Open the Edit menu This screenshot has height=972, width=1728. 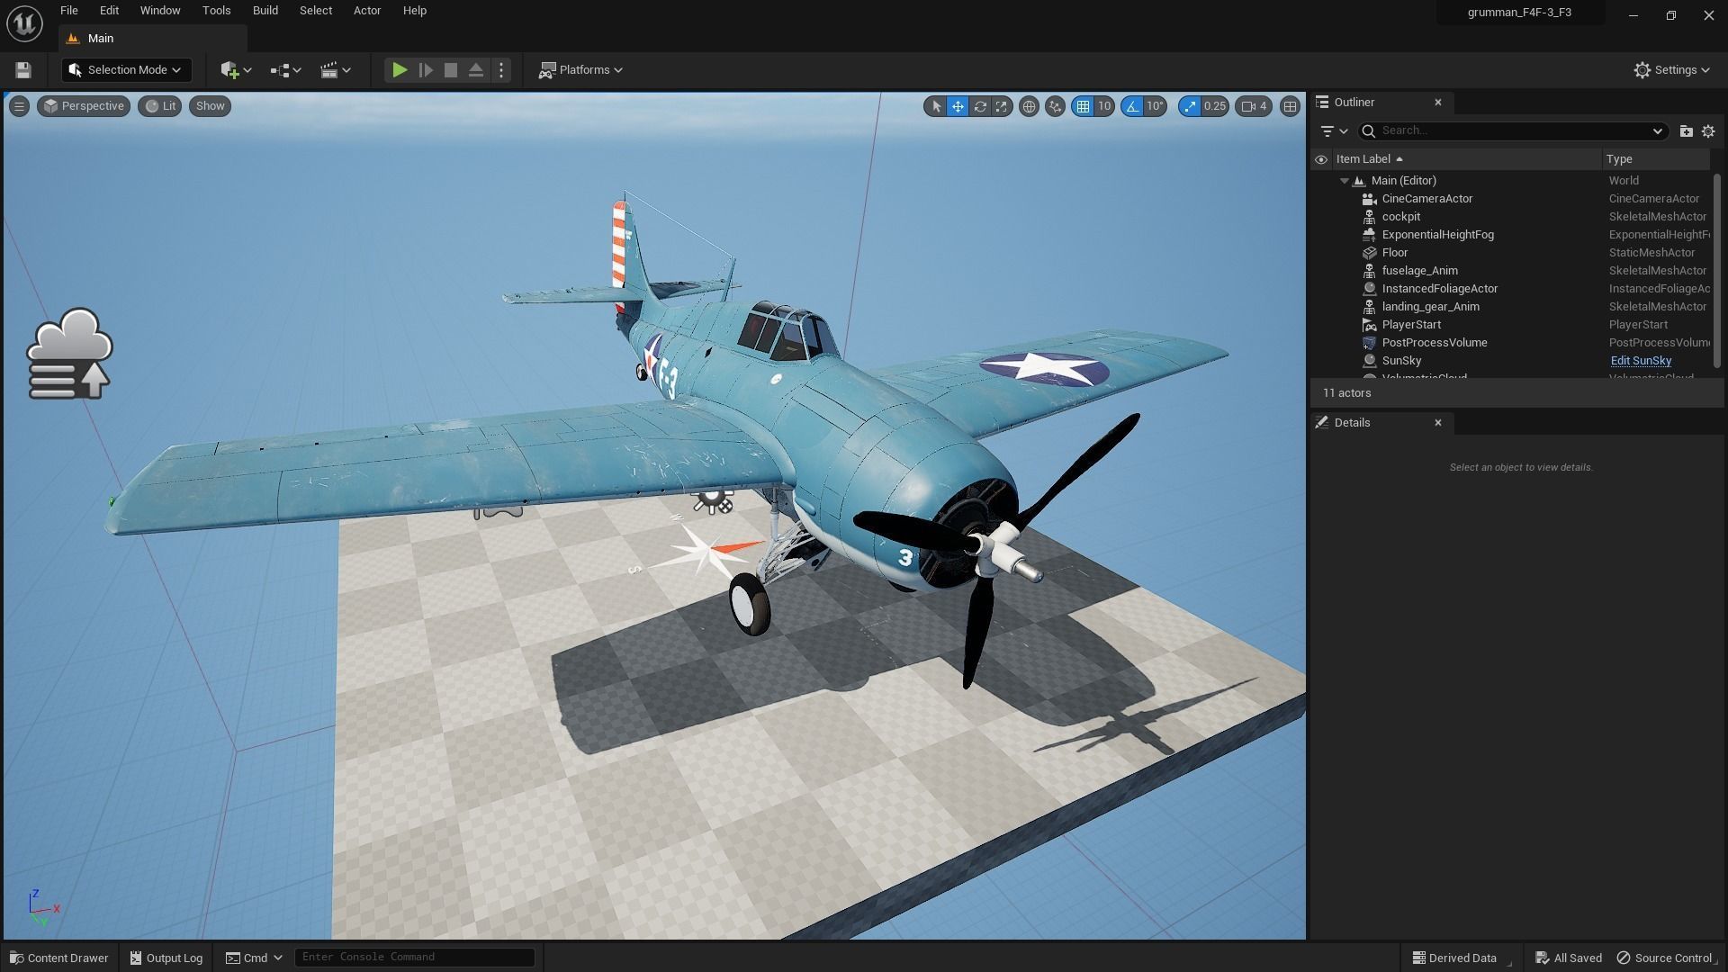[x=109, y=11]
